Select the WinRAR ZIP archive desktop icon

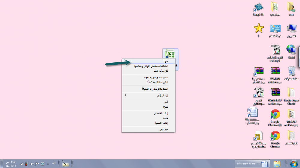click(275, 93)
